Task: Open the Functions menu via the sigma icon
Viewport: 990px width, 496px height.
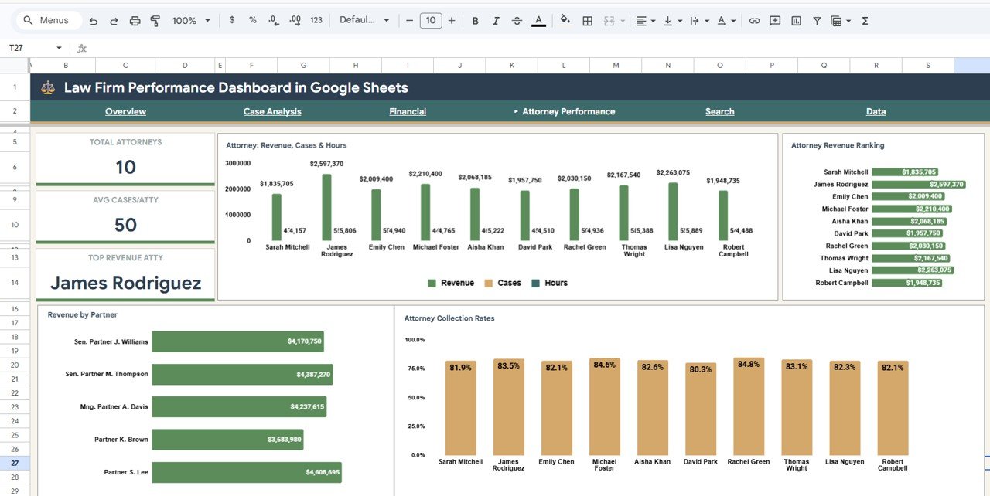Action: coord(865,20)
